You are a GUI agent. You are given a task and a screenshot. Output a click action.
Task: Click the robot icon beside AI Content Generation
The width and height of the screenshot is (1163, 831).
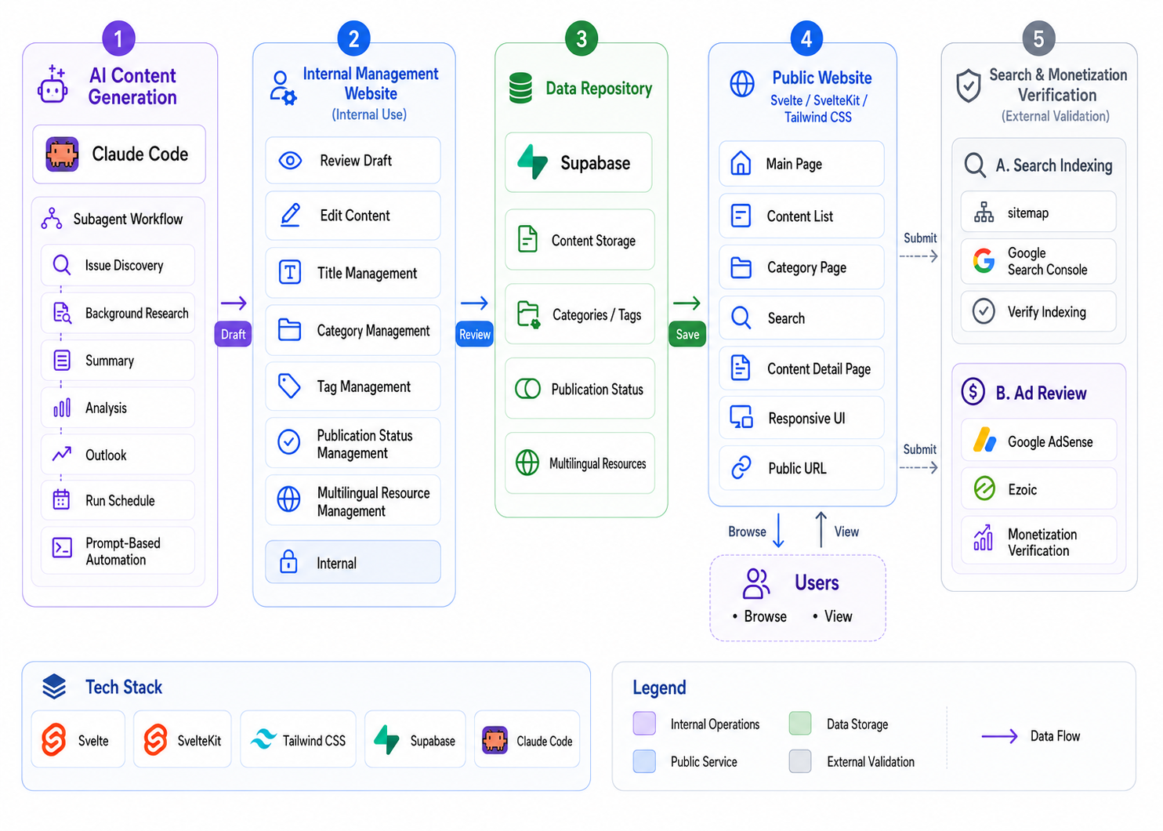coord(53,85)
